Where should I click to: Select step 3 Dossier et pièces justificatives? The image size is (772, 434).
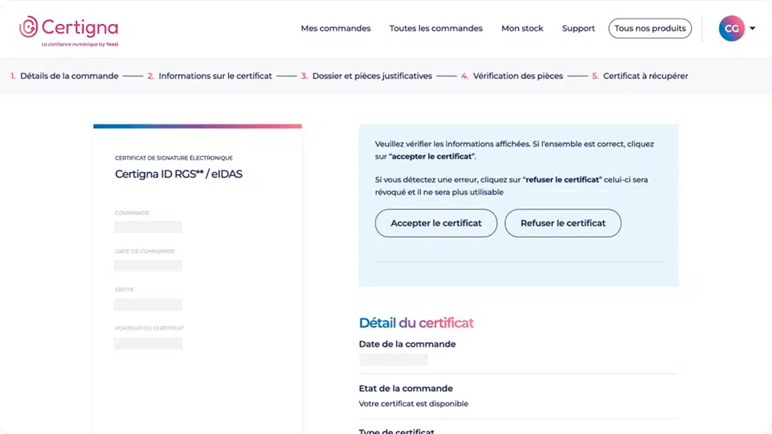coord(366,76)
